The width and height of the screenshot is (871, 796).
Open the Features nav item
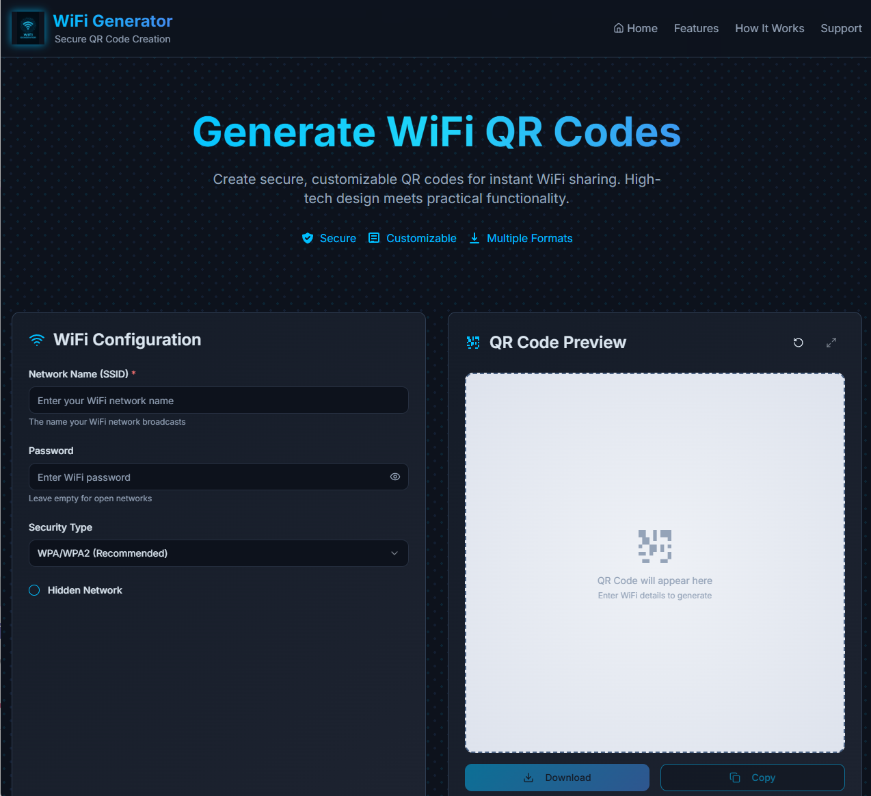696,28
